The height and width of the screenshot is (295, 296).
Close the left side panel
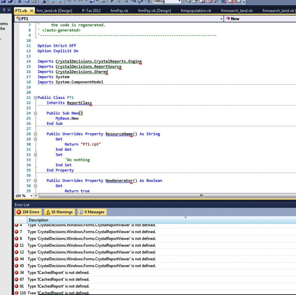pos(9,10)
